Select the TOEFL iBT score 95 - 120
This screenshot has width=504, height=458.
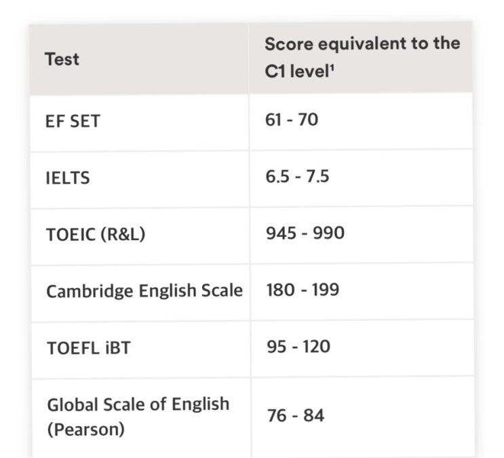coord(298,347)
